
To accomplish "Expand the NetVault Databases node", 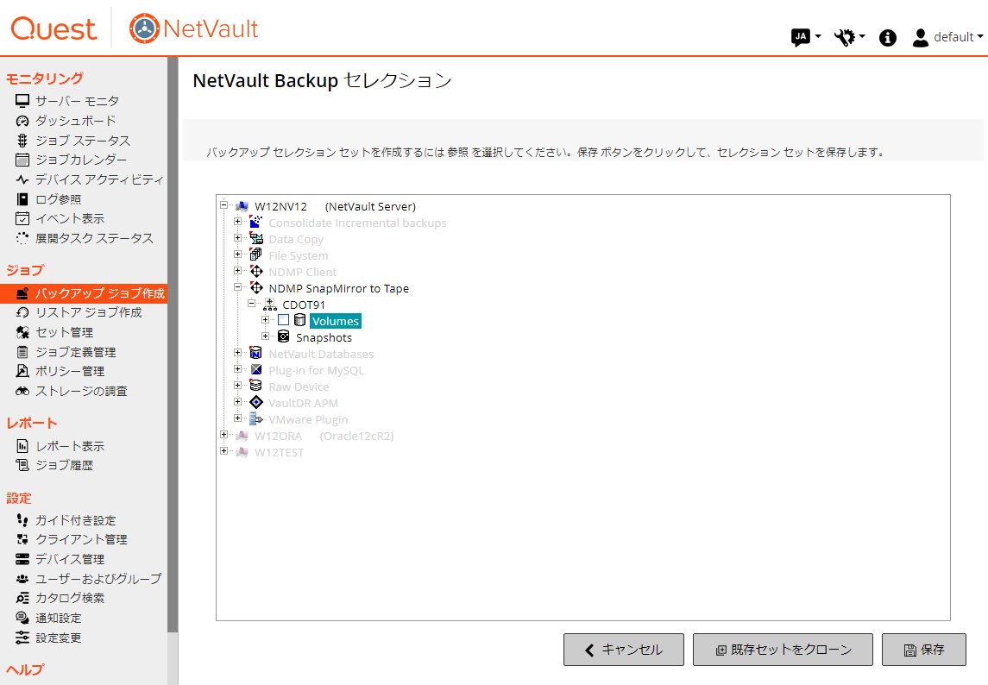I will pyautogui.click(x=237, y=352).
